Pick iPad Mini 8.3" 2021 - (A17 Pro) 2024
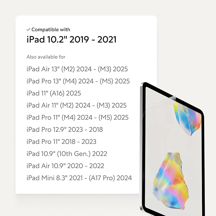This screenshot has width=216, height=216. tap(79, 178)
